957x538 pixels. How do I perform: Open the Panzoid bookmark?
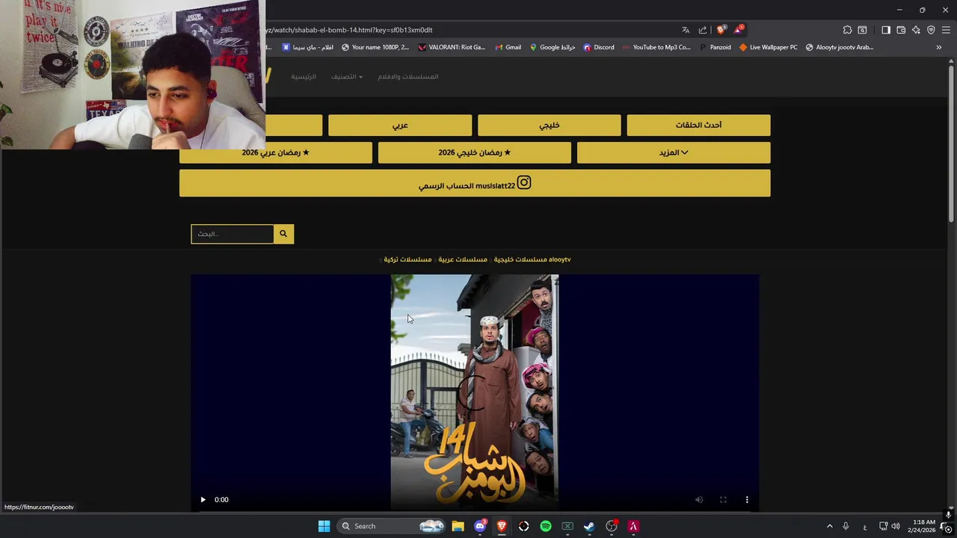(x=716, y=47)
